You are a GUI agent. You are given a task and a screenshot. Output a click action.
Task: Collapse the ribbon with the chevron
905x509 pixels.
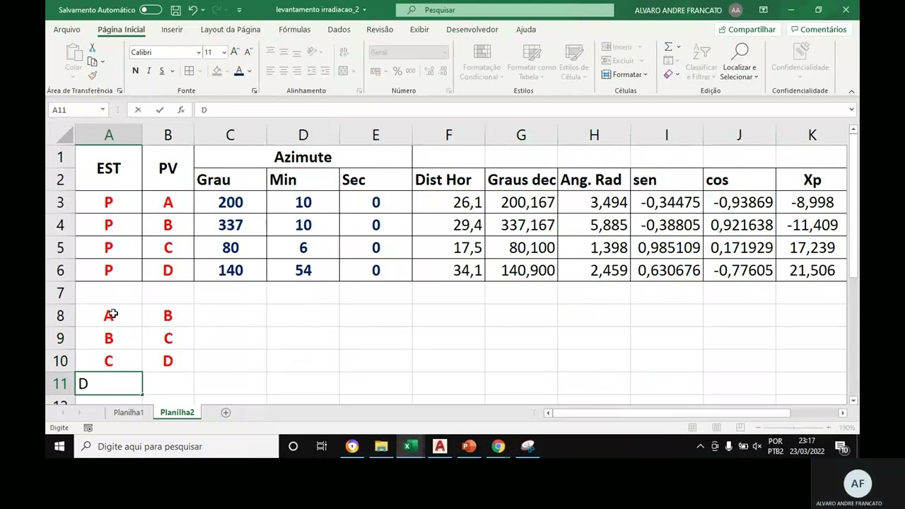(851, 91)
